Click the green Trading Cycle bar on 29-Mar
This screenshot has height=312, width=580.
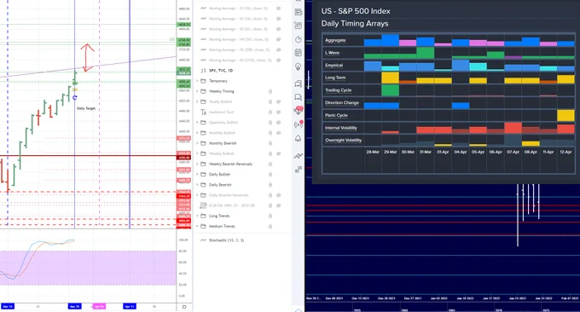coord(391,90)
